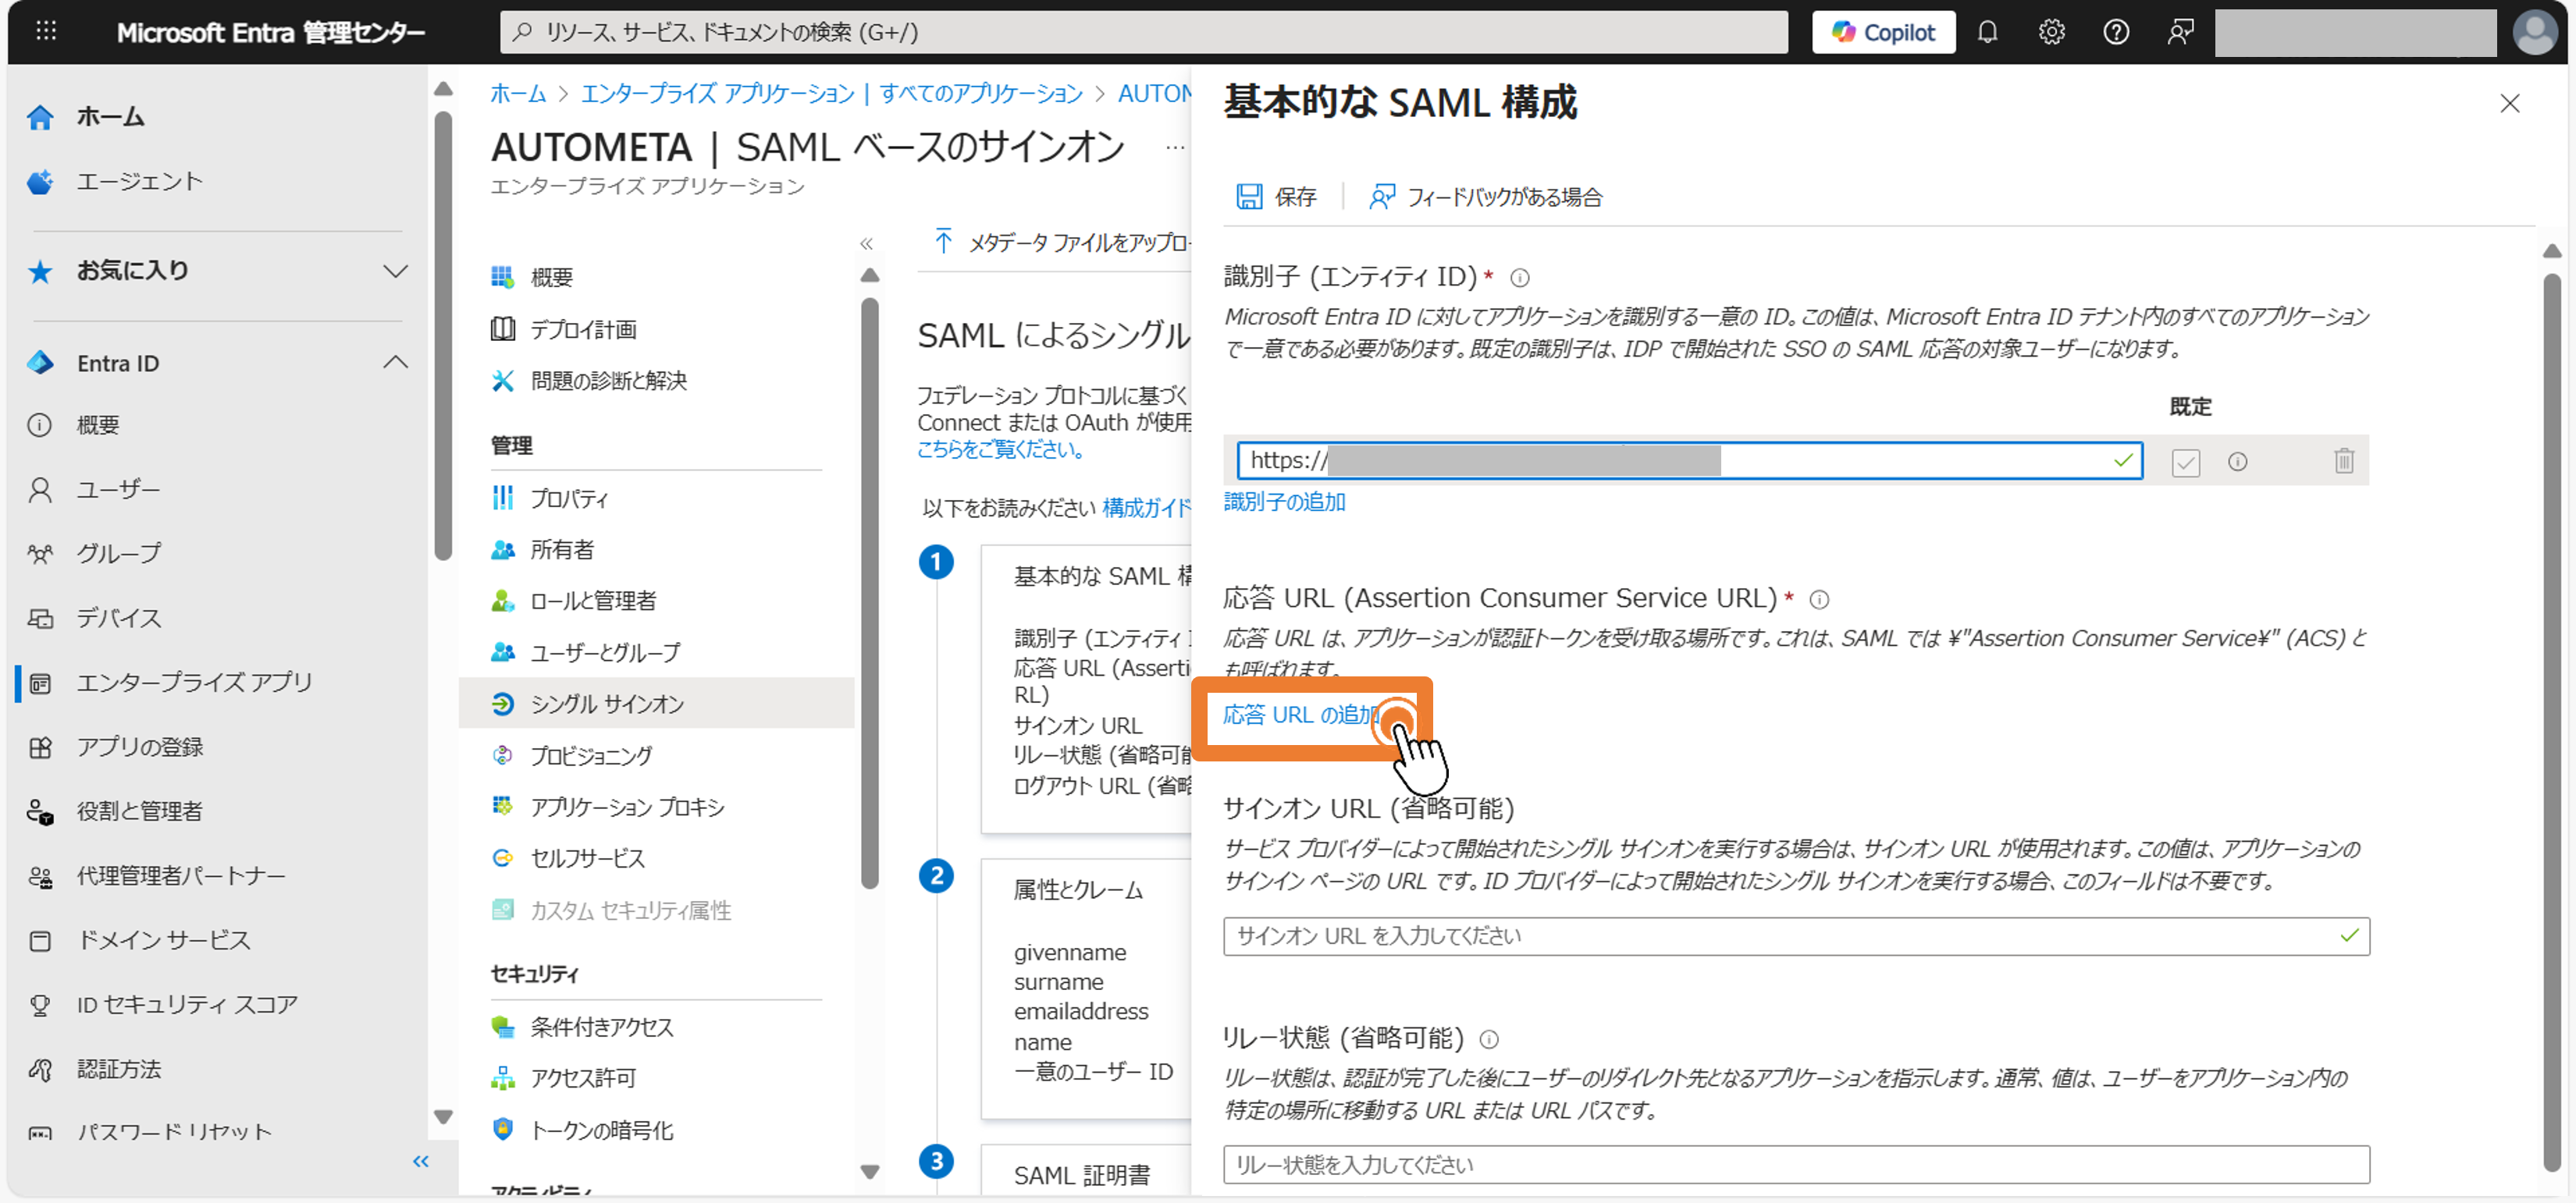This screenshot has width=2576, height=1203.
Task: Click the サインオン URL input field
Action: pyautogui.click(x=1796, y=936)
